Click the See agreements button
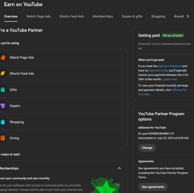 point(153,187)
